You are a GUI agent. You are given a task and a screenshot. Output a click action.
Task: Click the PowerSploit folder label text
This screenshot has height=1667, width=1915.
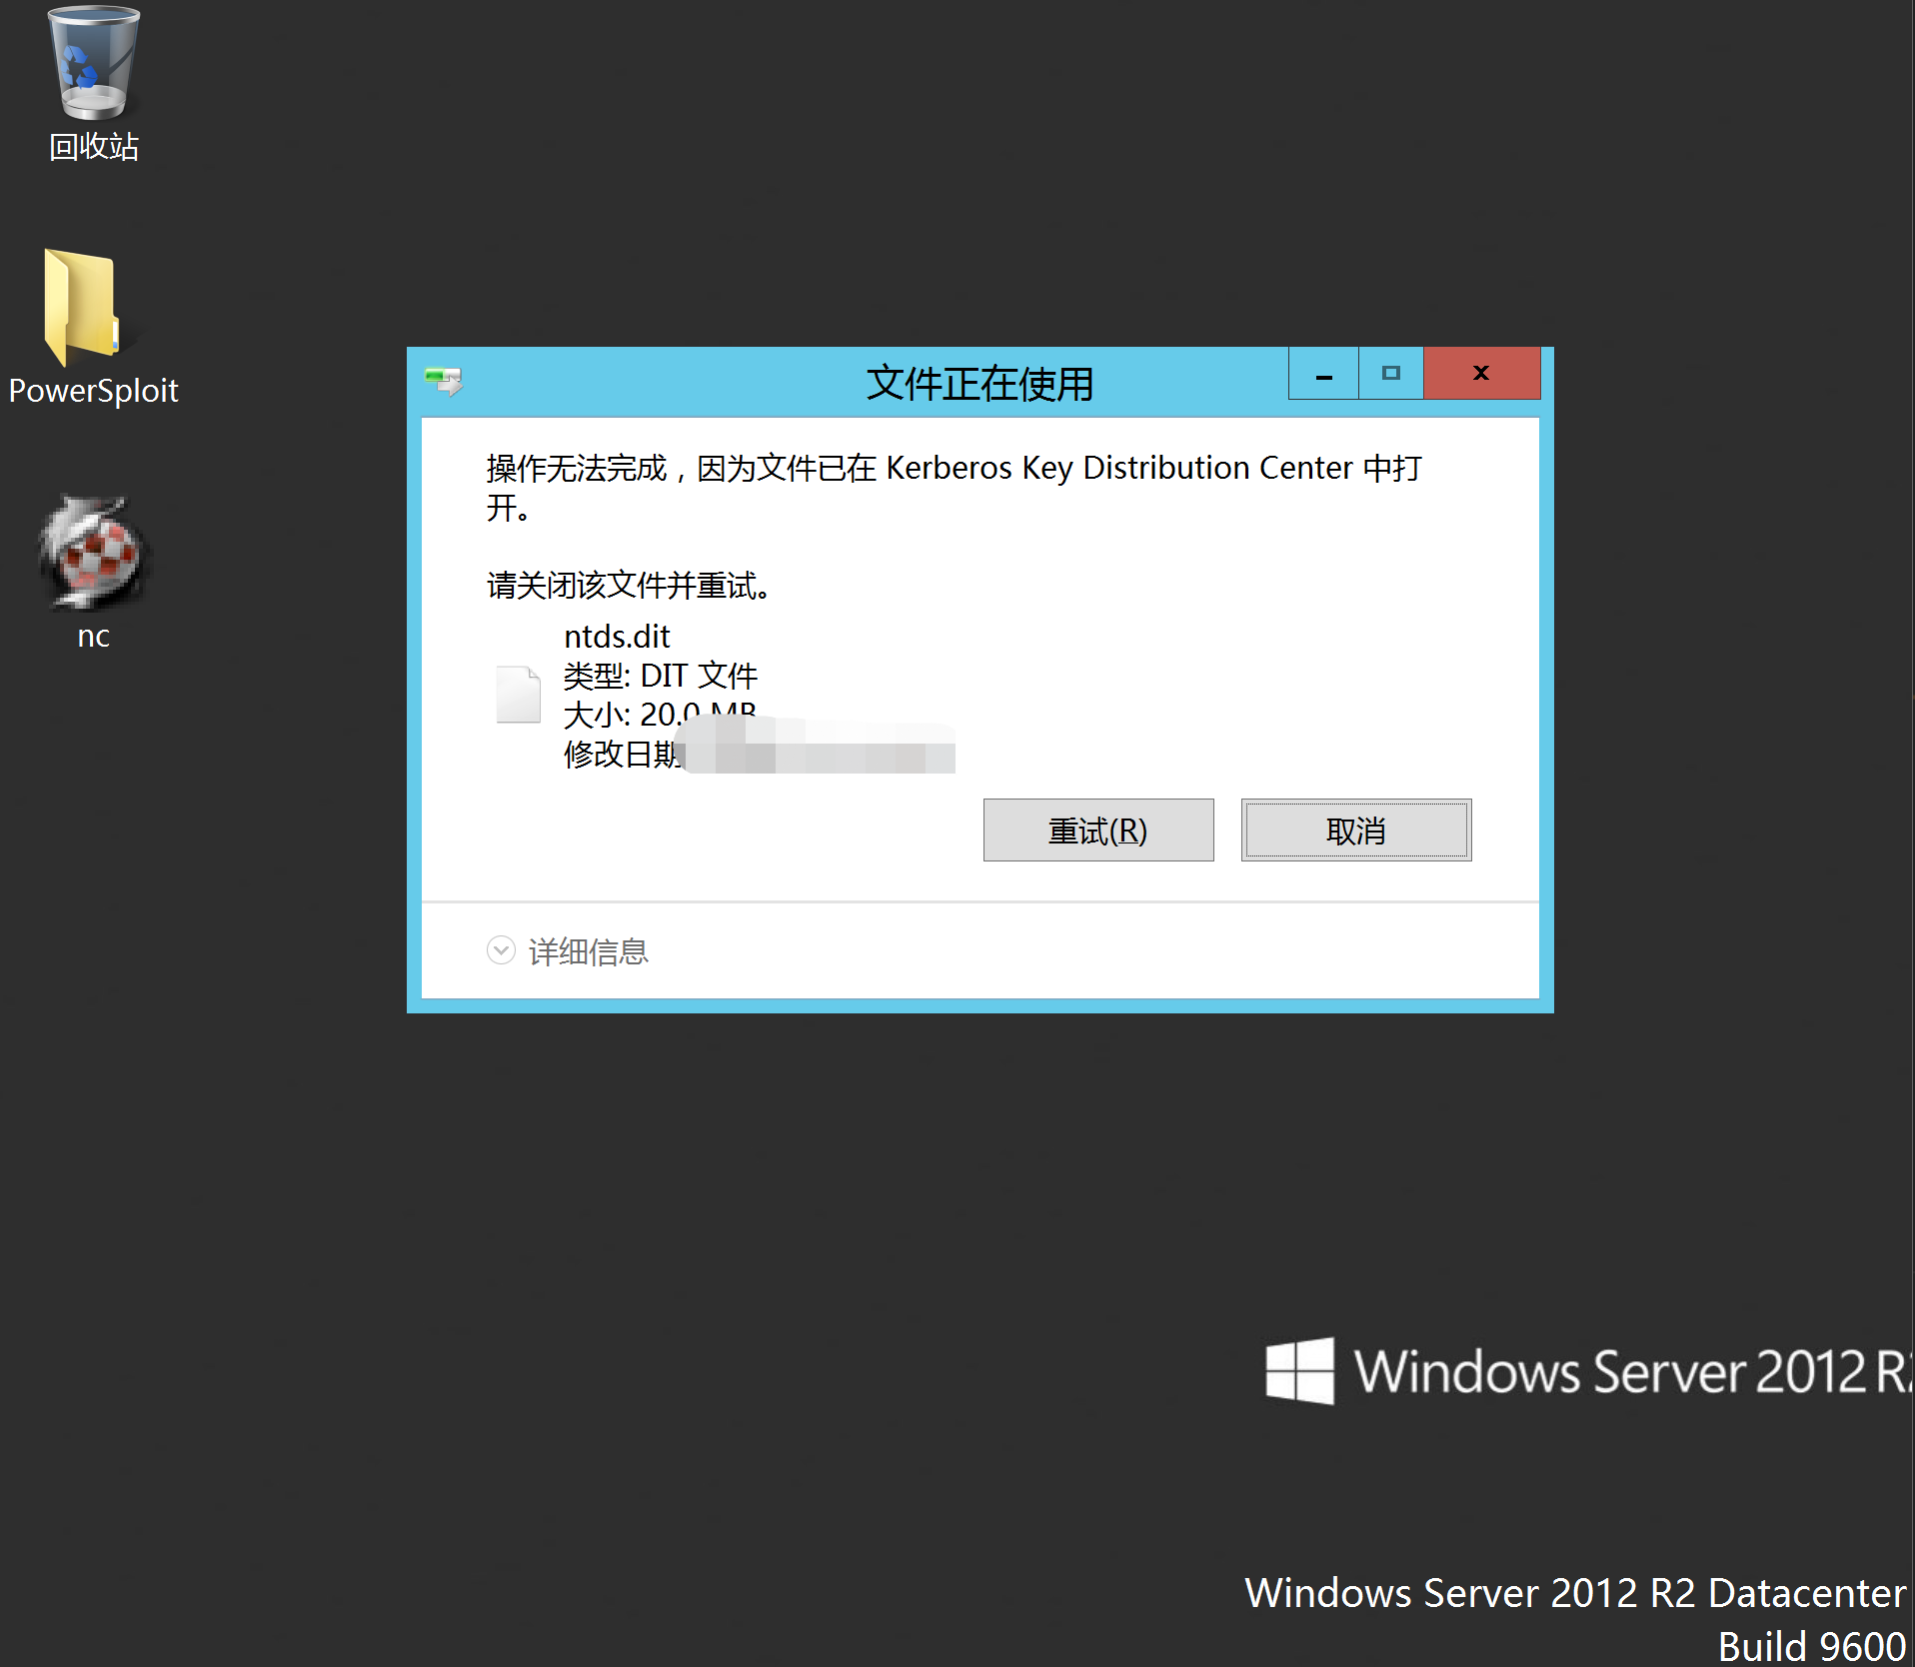pos(93,391)
